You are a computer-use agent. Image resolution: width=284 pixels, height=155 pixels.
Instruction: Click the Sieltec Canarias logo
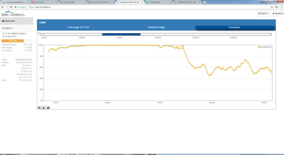pos(13,13)
